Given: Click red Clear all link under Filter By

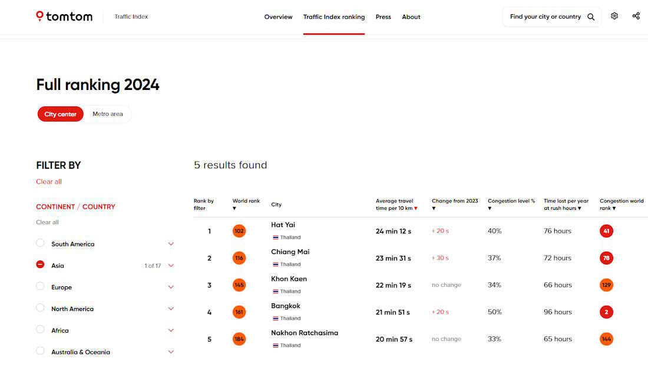Looking at the screenshot, I should pyautogui.click(x=49, y=182).
